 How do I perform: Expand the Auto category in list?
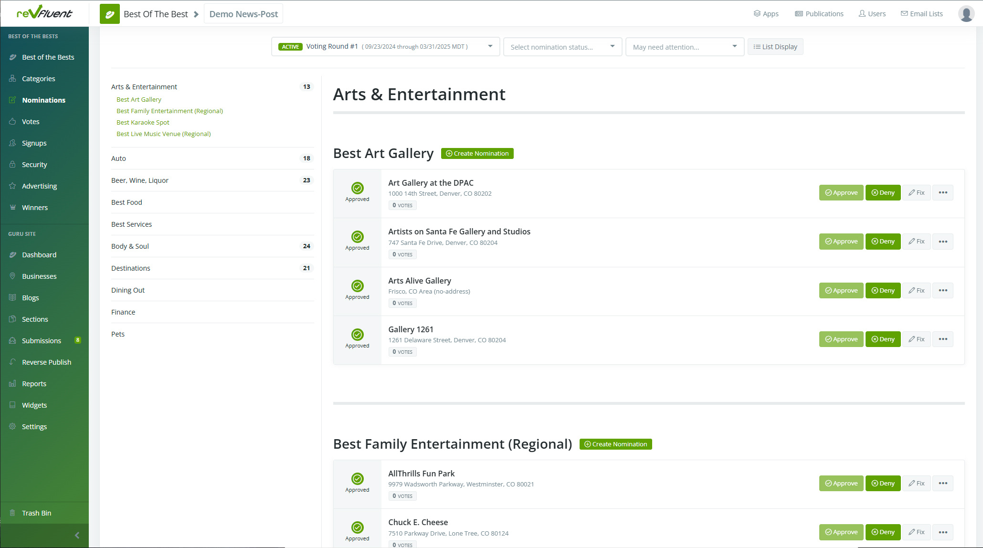[x=119, y=158]
